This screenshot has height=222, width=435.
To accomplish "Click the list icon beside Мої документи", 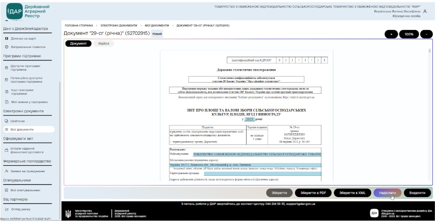I will tap(6, 129).
